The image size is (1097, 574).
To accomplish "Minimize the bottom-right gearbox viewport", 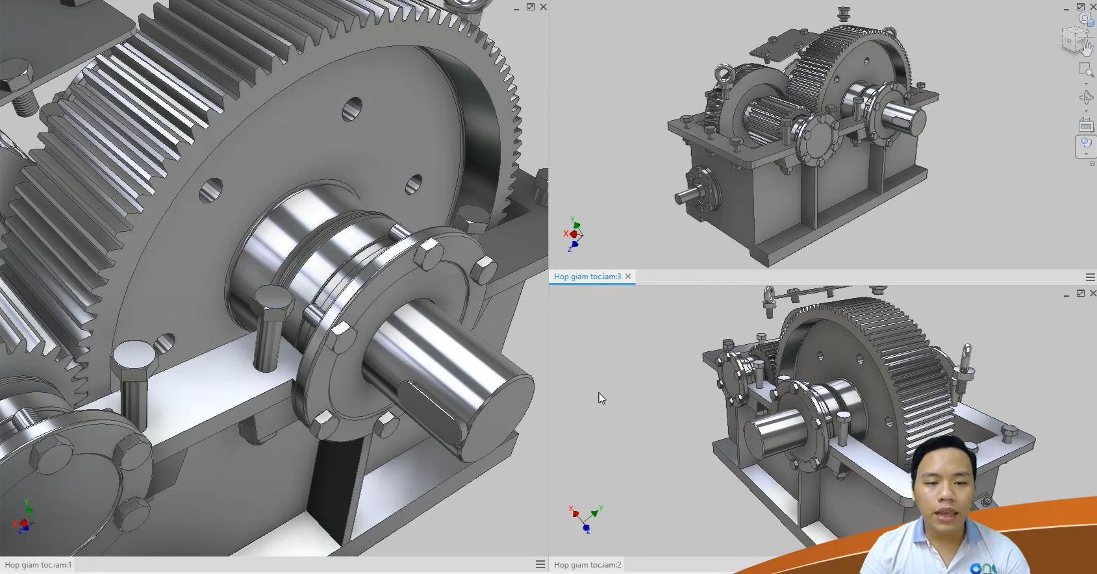I will coord(1066,295).
